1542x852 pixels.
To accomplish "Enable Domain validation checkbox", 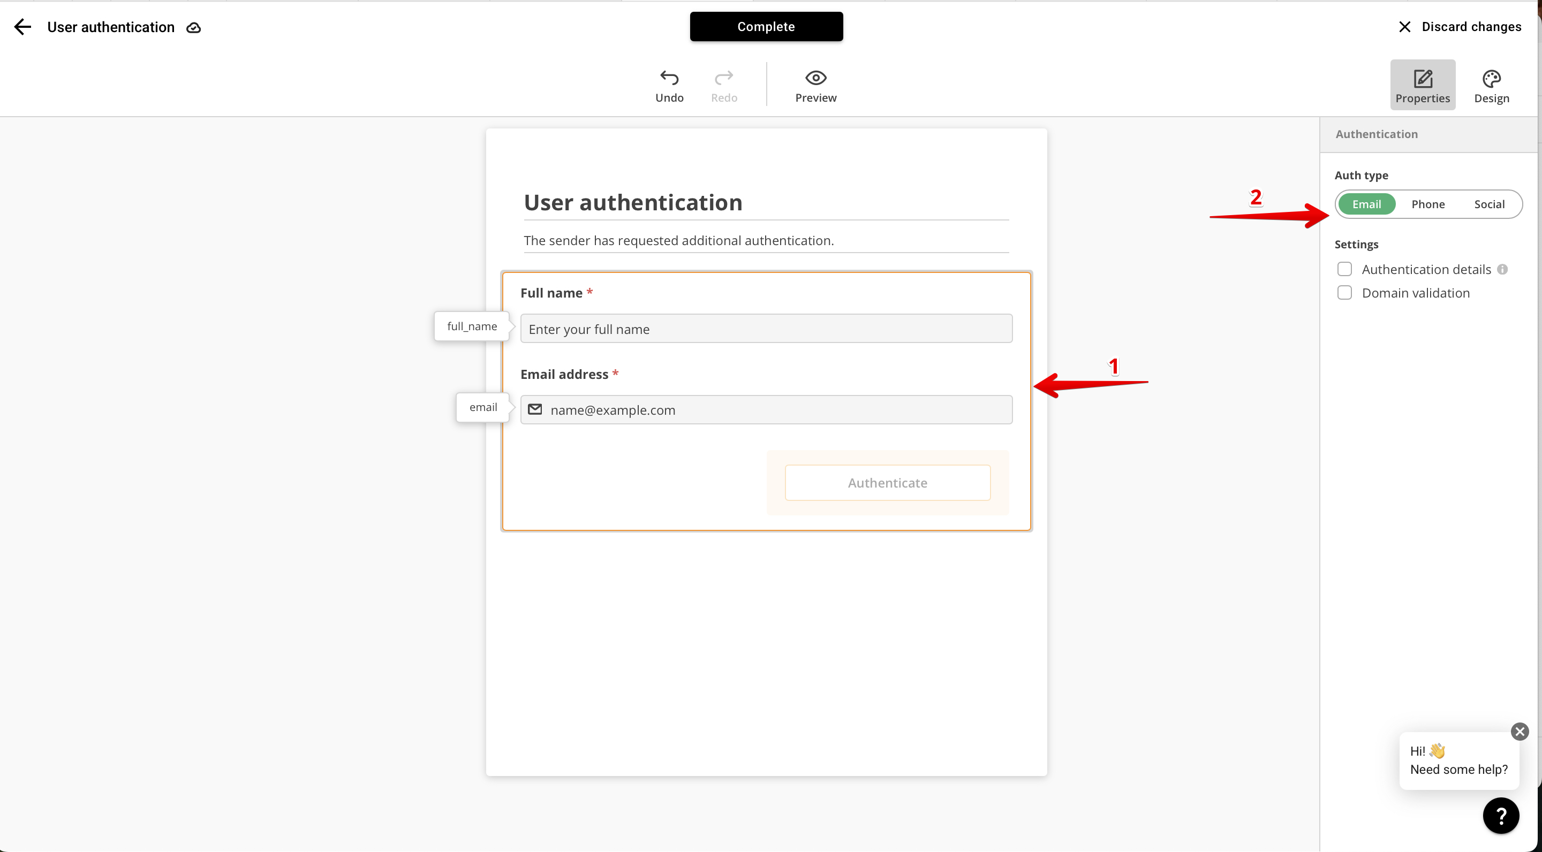I will [1344, 293].
